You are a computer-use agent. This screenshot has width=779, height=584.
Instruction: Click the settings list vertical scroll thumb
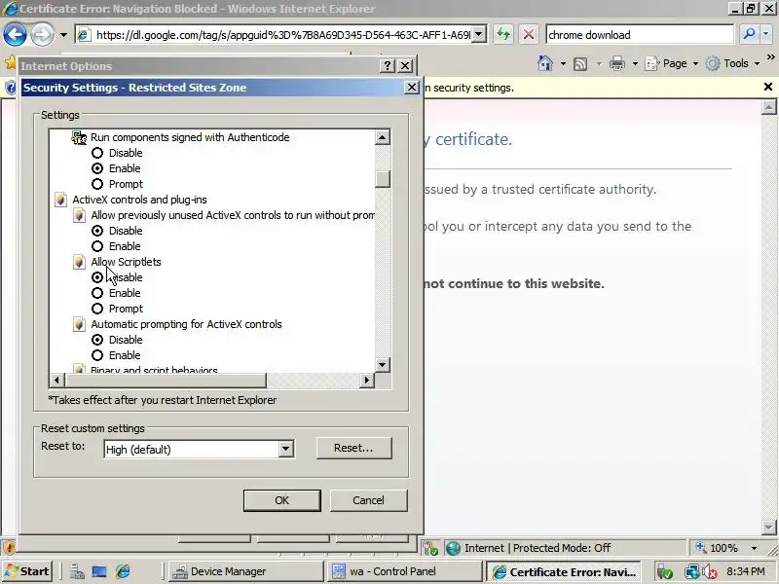(383, 179)
